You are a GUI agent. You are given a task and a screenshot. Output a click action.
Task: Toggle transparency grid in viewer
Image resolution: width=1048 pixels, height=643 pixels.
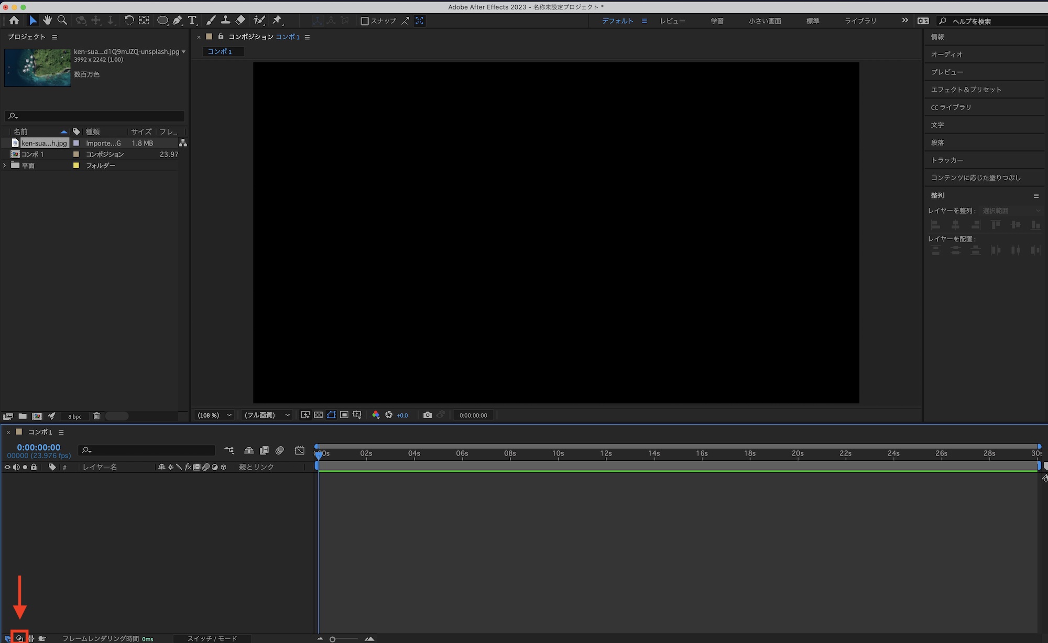(318, 415)
